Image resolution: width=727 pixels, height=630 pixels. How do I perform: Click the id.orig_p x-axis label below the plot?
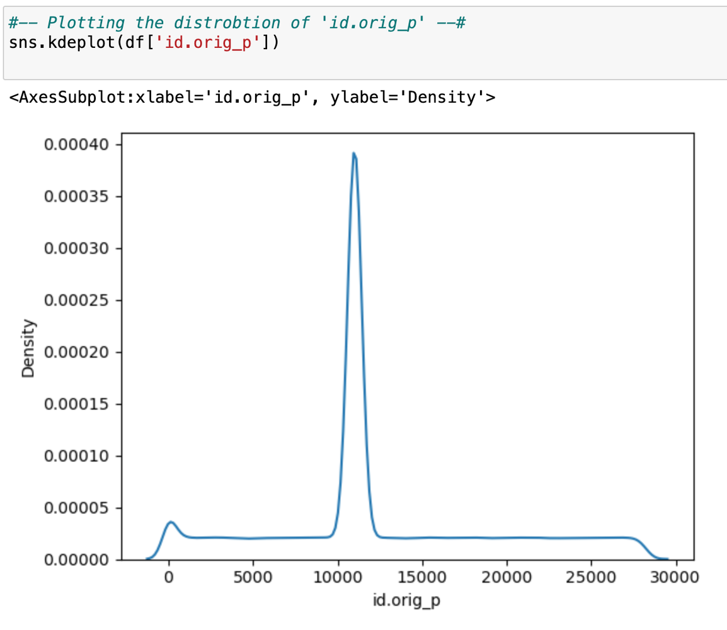[x=407, y=600]
